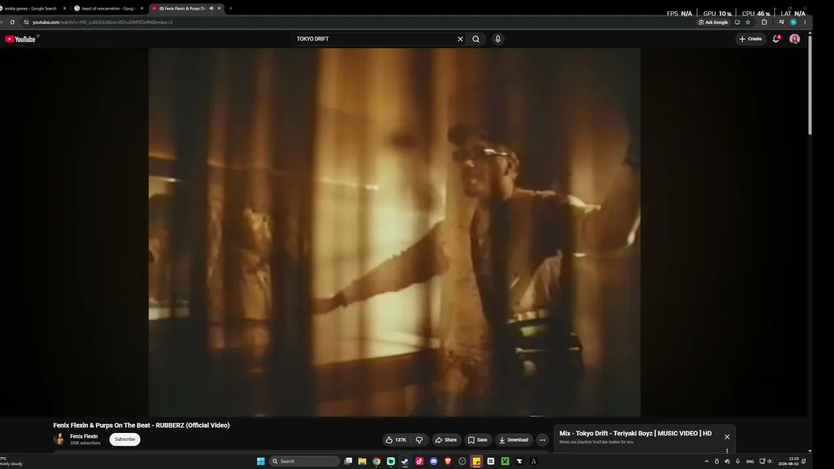Open the YouTube account avatar menu
This screenshot has height=469, width=834.
coord(794,39)
